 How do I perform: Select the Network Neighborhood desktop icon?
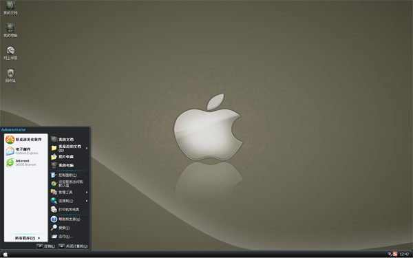coord(10,53)
